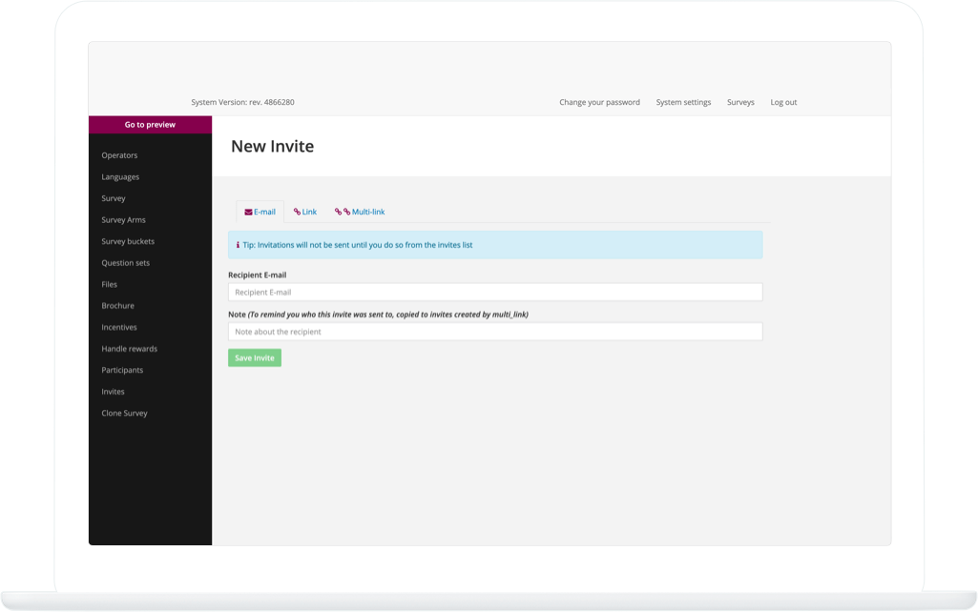
Task: Open Brochure in the sidebar
Action: (118, 306)
